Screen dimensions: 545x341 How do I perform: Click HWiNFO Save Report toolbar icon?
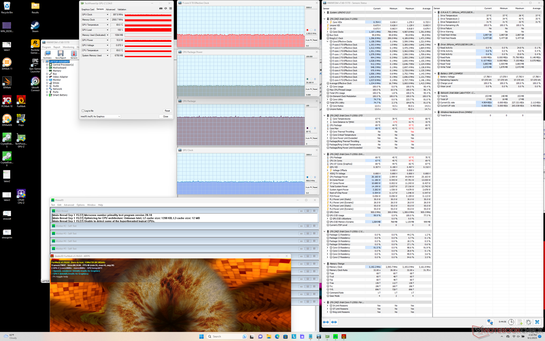60,54
